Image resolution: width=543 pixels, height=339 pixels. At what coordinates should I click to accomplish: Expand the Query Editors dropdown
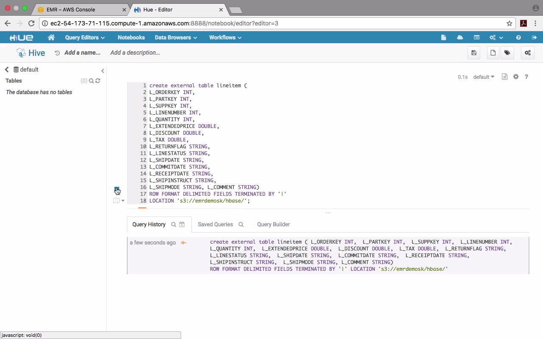click(84, 38)
